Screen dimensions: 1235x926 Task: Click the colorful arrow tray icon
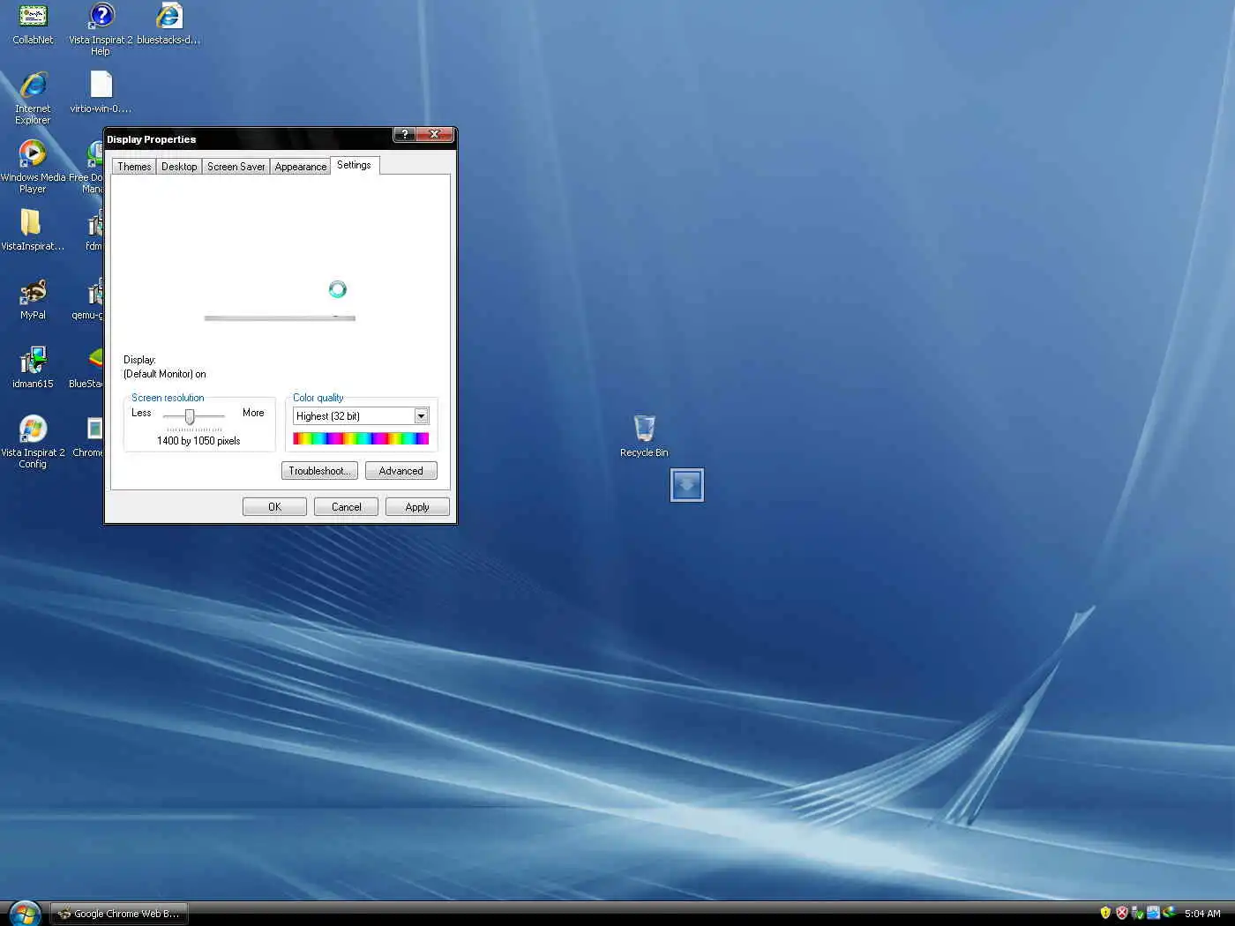(1170, 913)
